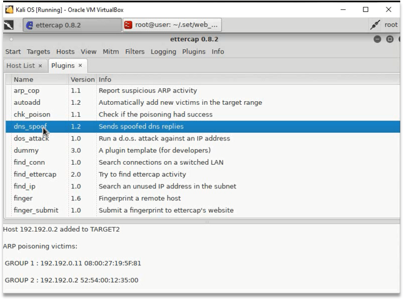Switch to the Host List tab
Viewport: 404px width, 299px height.
pyautogui.click(x=21, y=66)
